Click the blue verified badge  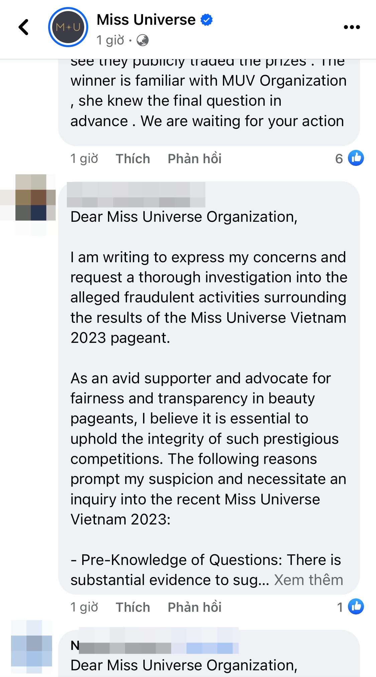207,20
